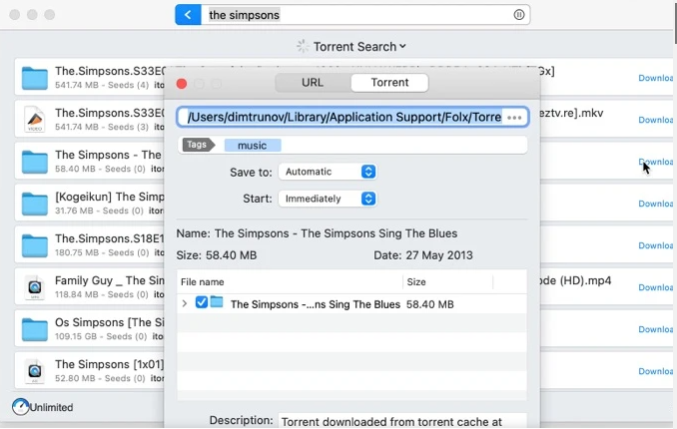Click the 58.40 MB file size cell

pyautogui.click(x=430, y=304)
